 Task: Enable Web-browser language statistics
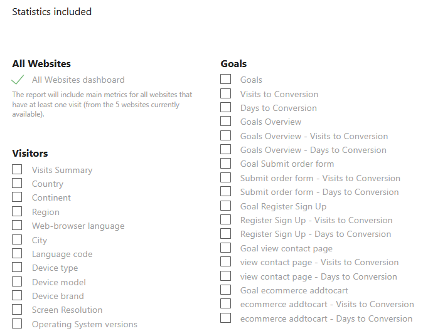pos(18,226)
